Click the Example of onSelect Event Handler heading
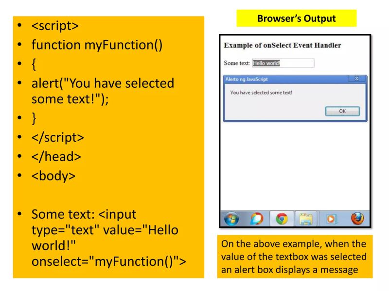This screenshot has width=389, height=291. (282, 45)
